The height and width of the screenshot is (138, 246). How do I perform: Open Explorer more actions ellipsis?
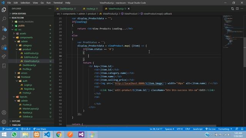(50, 8)
